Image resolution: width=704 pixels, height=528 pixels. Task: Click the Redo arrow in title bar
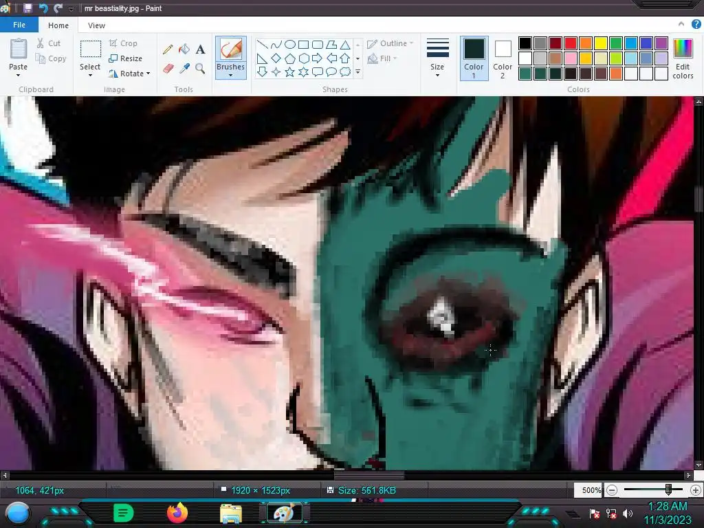58,8
